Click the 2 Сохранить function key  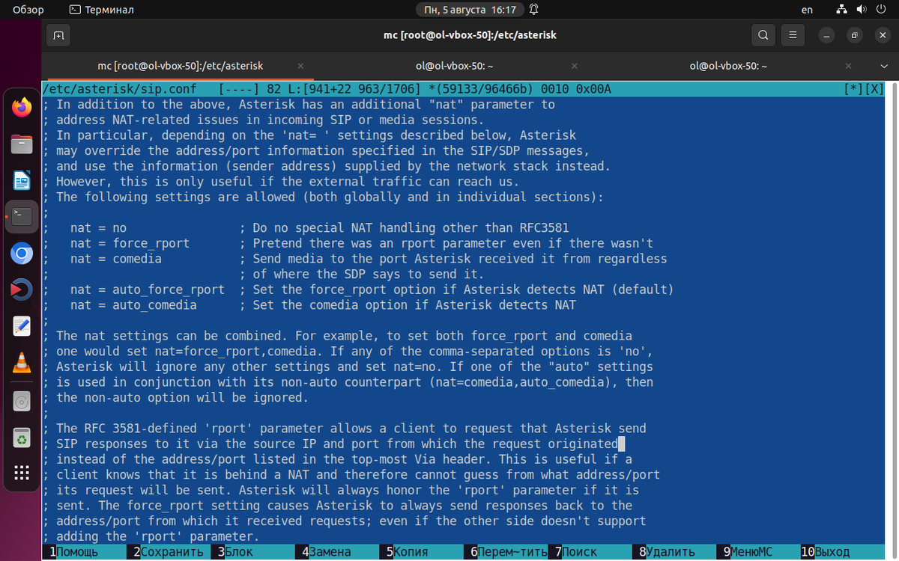click(169, 552)
